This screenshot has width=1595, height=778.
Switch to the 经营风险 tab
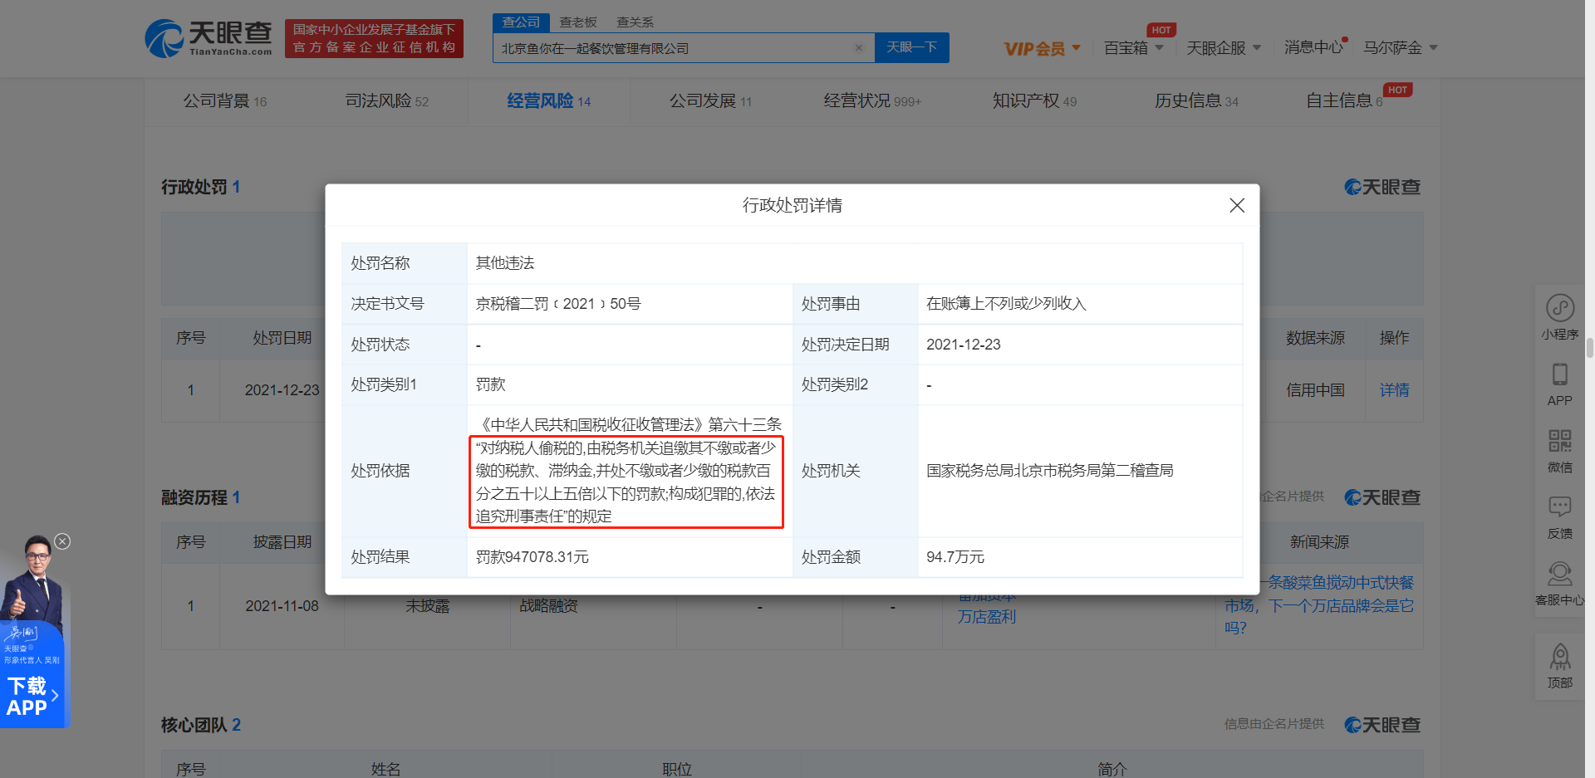[549, 101]
